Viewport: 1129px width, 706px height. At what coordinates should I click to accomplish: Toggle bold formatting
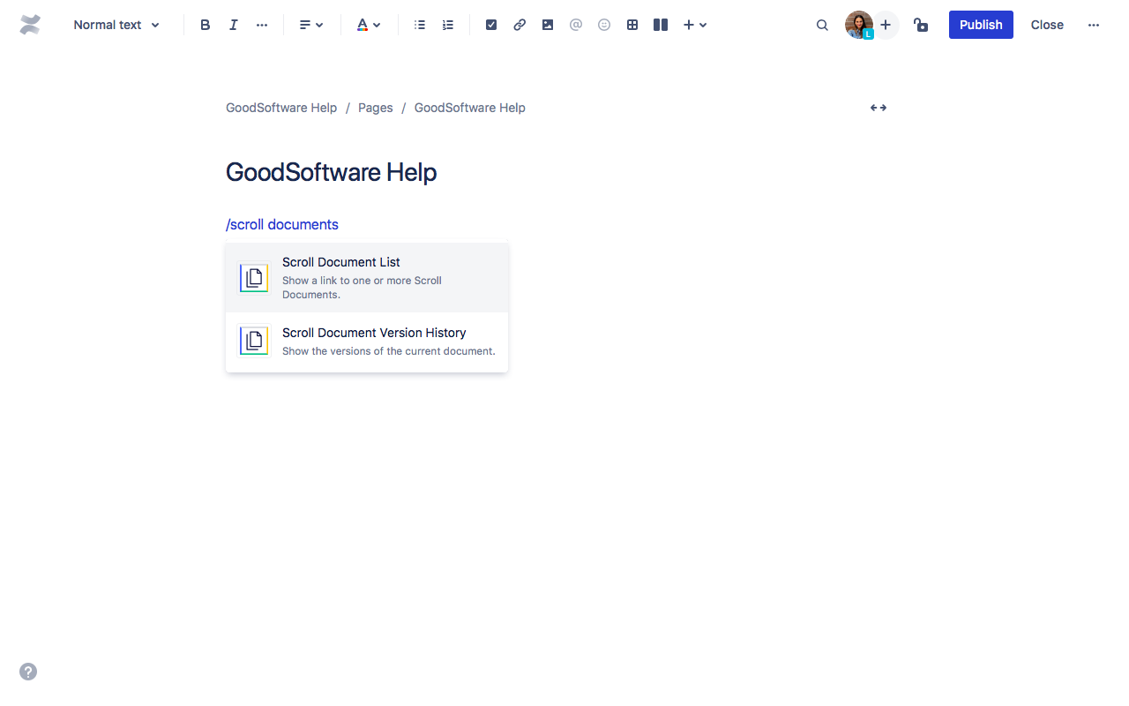(x=206, y=25)
